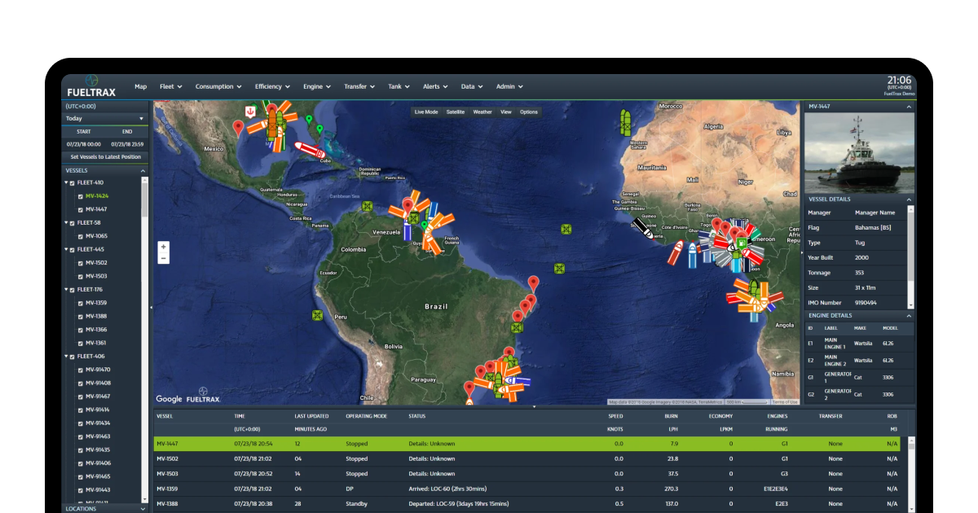Image resolution: width=978 pixels, height=513 pixels.
Task: Collapse the MV-1447 photo panel chevron
Action: click(908, 107)
